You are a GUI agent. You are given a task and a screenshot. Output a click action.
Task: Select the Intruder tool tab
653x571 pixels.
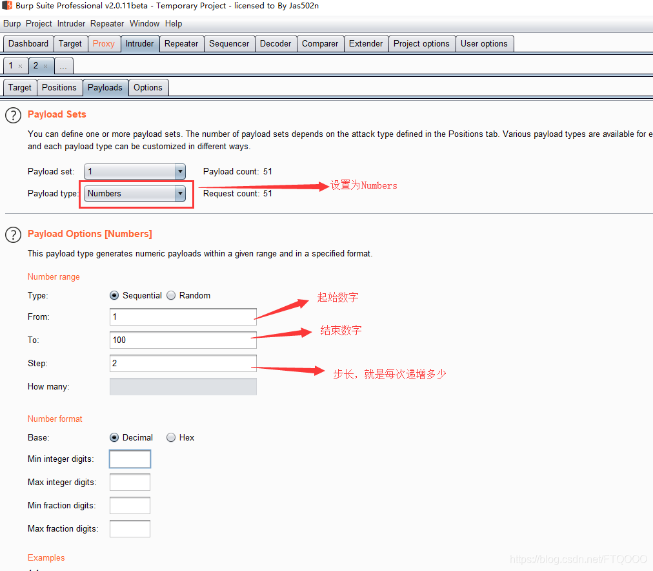pyautogui.click(x=139, y=44)
